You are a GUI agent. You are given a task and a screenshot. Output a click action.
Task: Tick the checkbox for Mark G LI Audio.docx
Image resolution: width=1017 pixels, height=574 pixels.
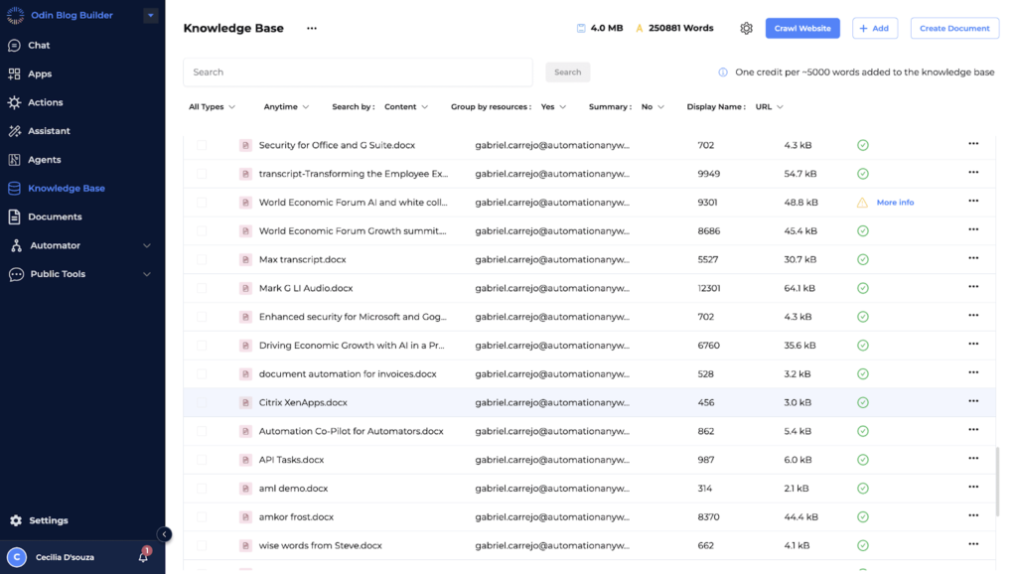(202, 288)
